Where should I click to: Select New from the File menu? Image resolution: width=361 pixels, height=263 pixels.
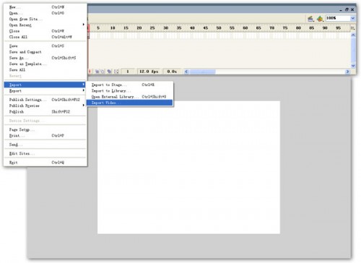tap(45, 7)
